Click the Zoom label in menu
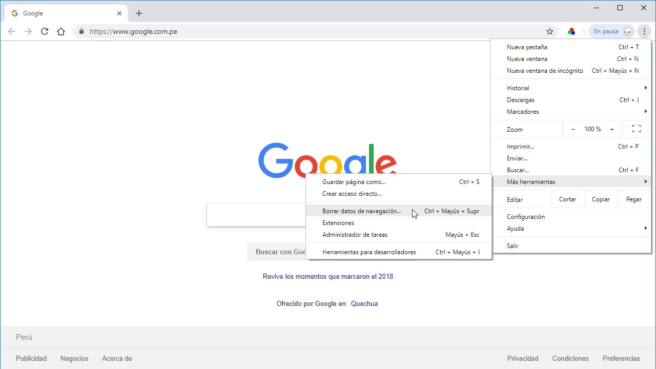 pyautogui.click(x=515, y=129)
